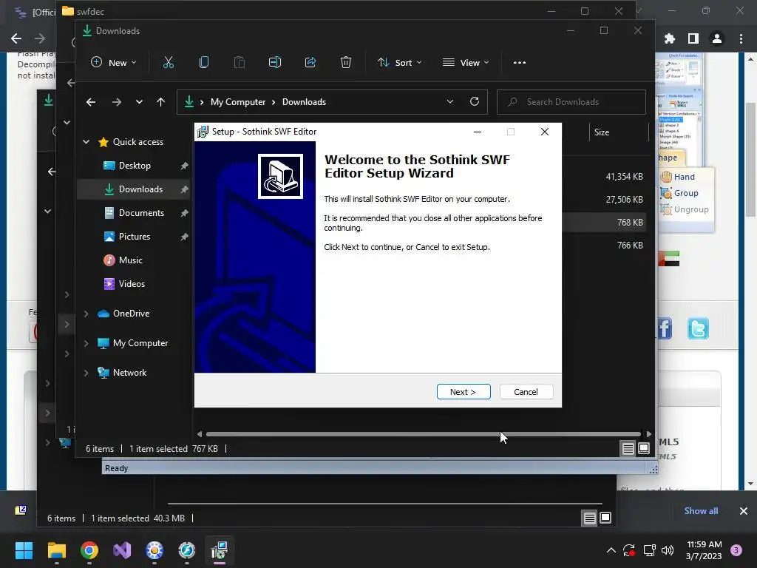
Task: Click the Twitter share icon on webpage
Action: (x=698, y=328)
